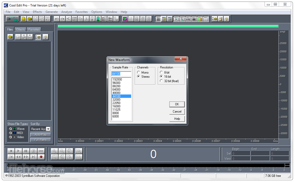The width and height of the screenshot is (295, 182).
Task: Select 8000 in sample rate list
Action: [121, 113]
